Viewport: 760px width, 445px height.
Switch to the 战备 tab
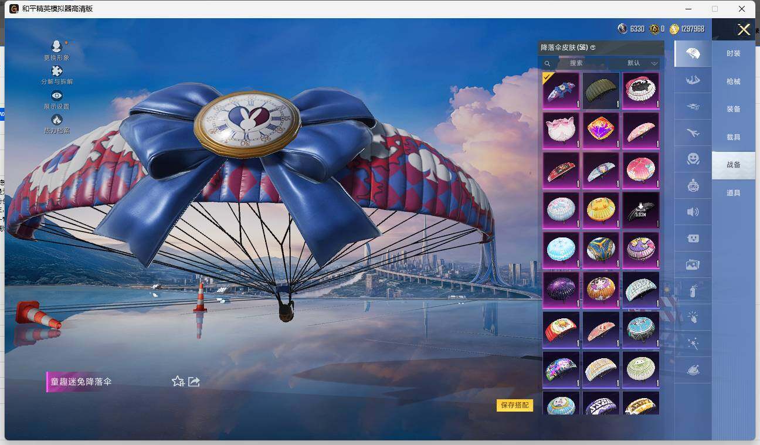[733, 165]
